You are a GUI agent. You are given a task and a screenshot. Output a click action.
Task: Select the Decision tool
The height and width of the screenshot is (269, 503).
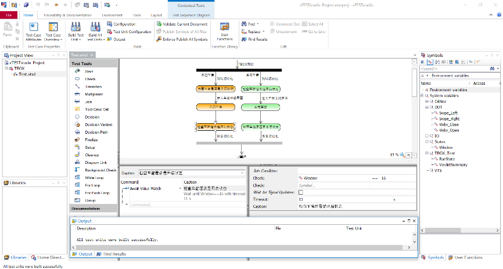pyautogui.click(x=92, y=117)
